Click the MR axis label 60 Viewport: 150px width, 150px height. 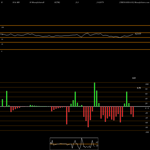click(x=146, y=94)
